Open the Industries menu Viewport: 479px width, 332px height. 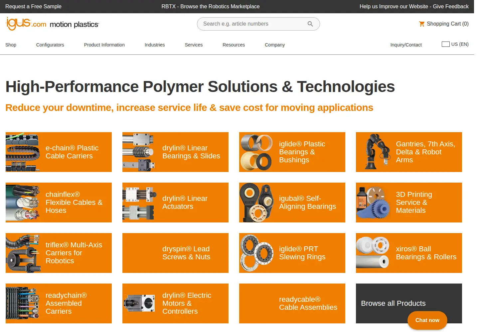pos(155,45)
